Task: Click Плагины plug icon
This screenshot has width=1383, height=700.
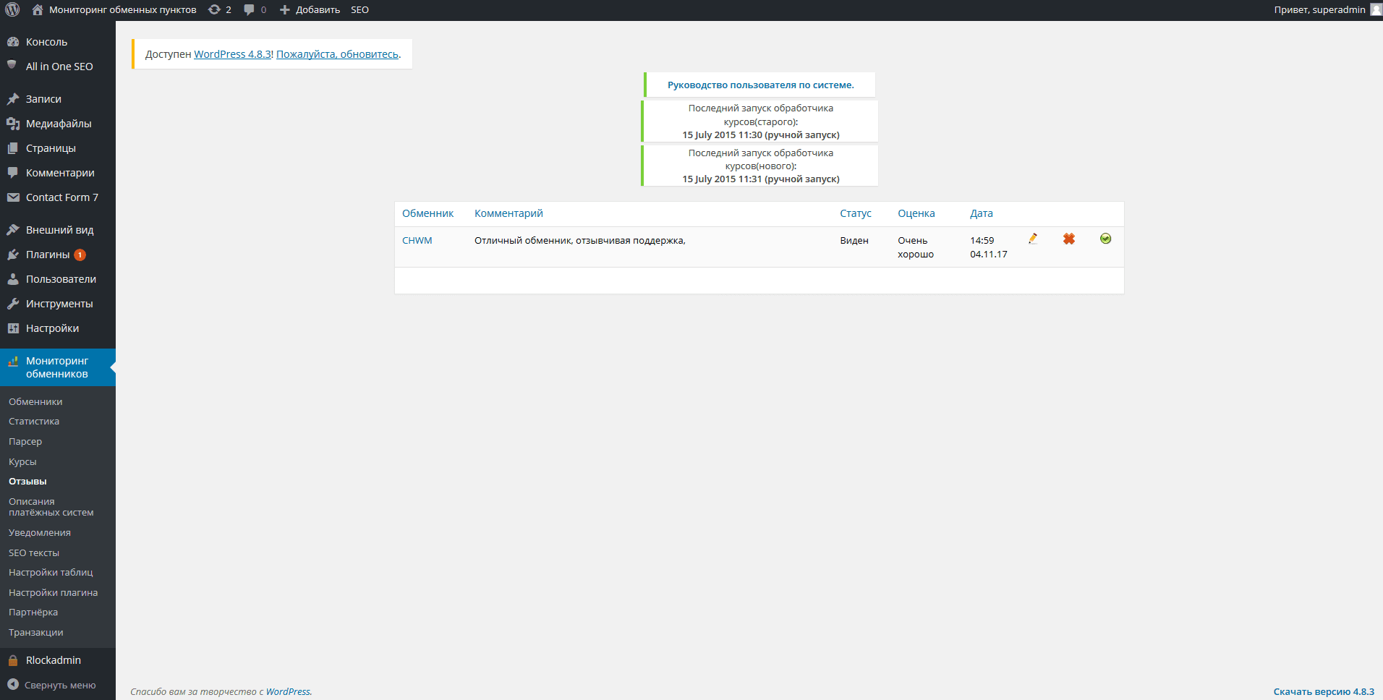Action: click(13, 255)
